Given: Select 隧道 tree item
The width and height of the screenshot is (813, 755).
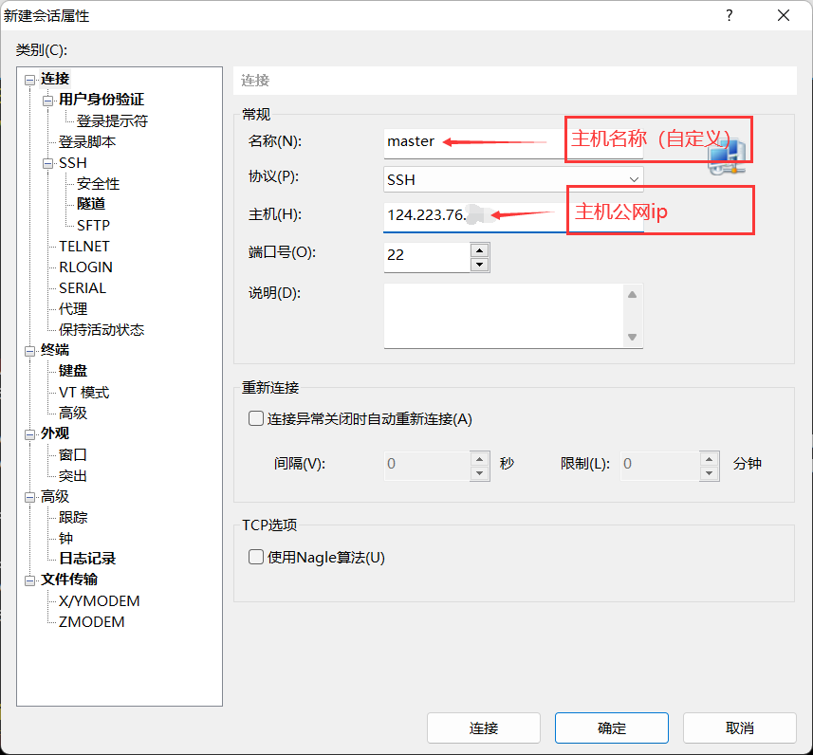Looking at the screenshot, I should point(91,204).
